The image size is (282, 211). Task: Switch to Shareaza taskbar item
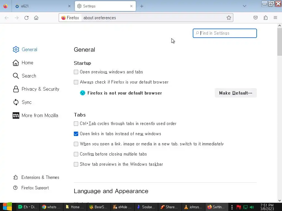pyautogui.click(x=170, y=207)
